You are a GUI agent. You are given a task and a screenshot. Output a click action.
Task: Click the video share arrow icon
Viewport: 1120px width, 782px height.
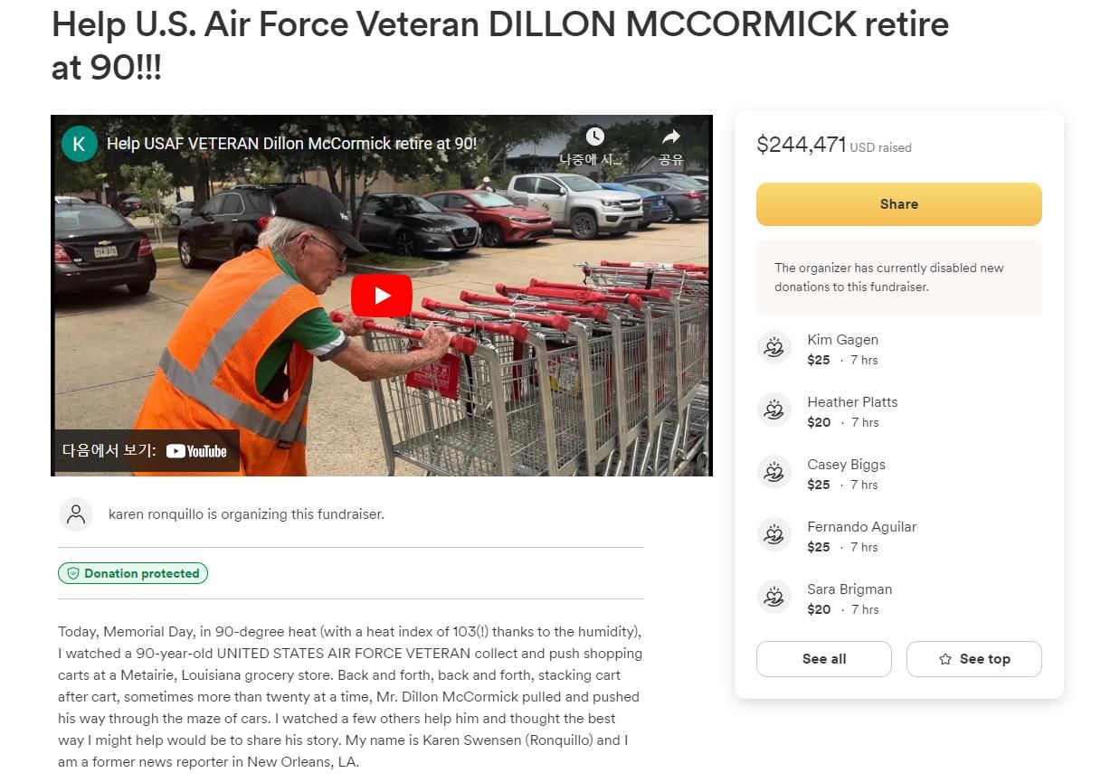(670, 137)
